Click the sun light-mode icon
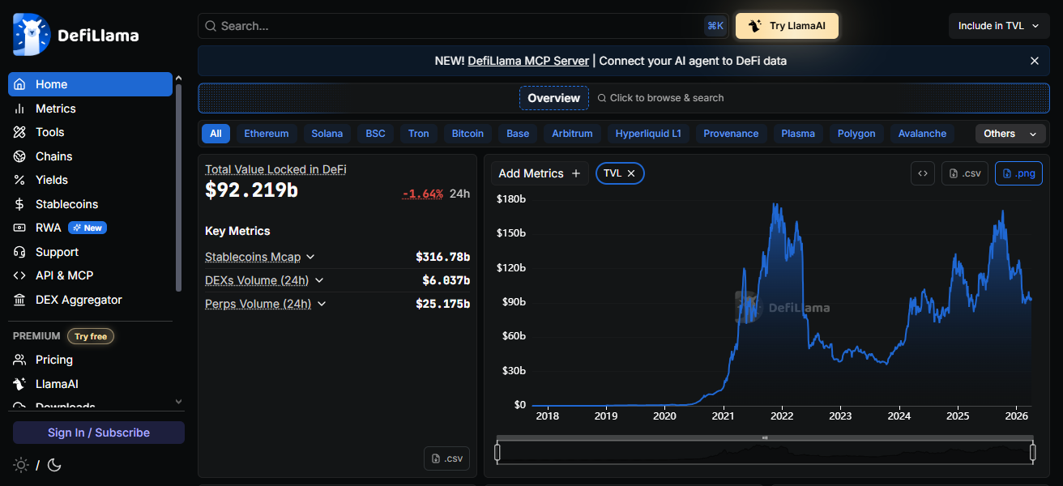Image resolution: width=1063 pixels, height=486 pixels. coord(20,465)
